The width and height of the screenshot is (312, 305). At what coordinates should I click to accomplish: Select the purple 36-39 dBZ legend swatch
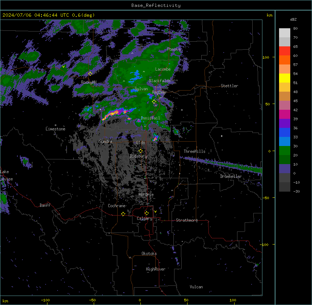coord(284,124)
